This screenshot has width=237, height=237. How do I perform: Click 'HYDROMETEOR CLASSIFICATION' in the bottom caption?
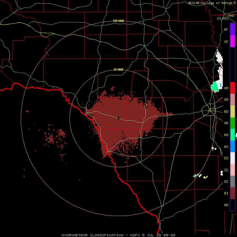pos(92,235)
